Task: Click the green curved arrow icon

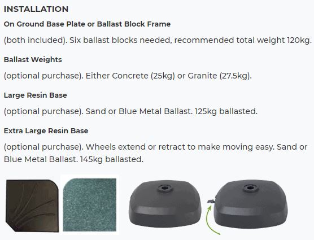Action: tap(212, 220)
